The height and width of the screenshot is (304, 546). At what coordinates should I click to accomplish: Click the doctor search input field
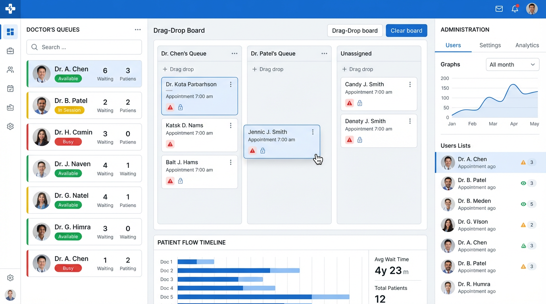point(84,47)
